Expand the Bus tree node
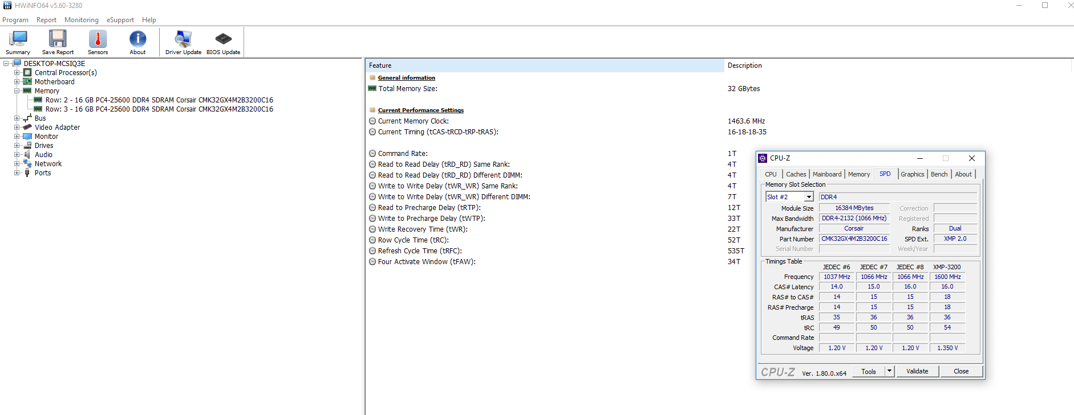The image size is (1074, 415). point(17,118)
